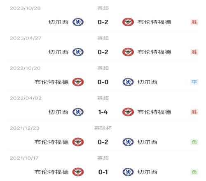The width and height of the screenshot is (206, 181).
Task: Click Brentford crest in 2023/10/28 match
Action: 128,22
